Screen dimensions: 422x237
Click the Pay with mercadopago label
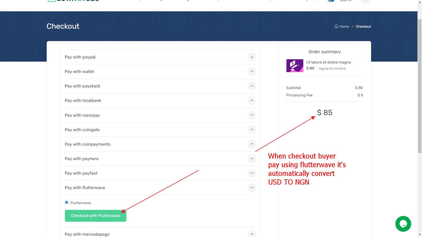(87, 234)
